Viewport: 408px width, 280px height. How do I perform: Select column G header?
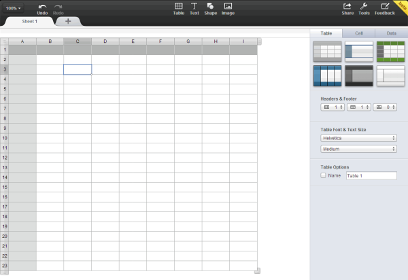[188, 41]
